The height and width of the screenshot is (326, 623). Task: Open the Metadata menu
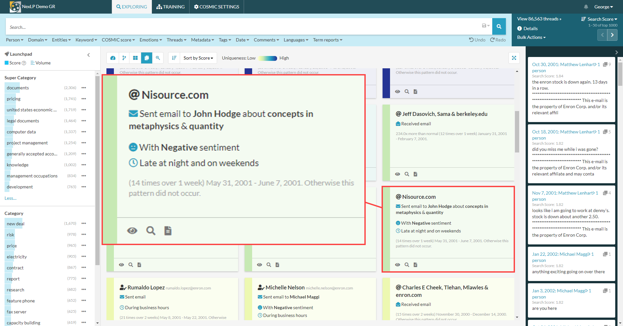[202, 40]
